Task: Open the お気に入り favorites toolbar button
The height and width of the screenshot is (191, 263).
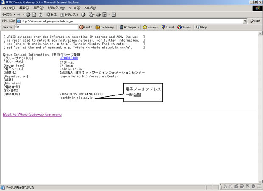Action: [69, 14]
